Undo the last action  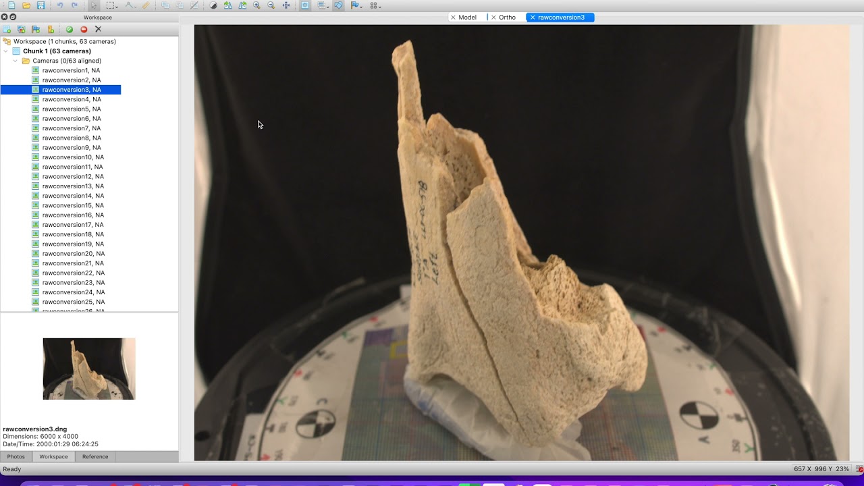(59, 5)
